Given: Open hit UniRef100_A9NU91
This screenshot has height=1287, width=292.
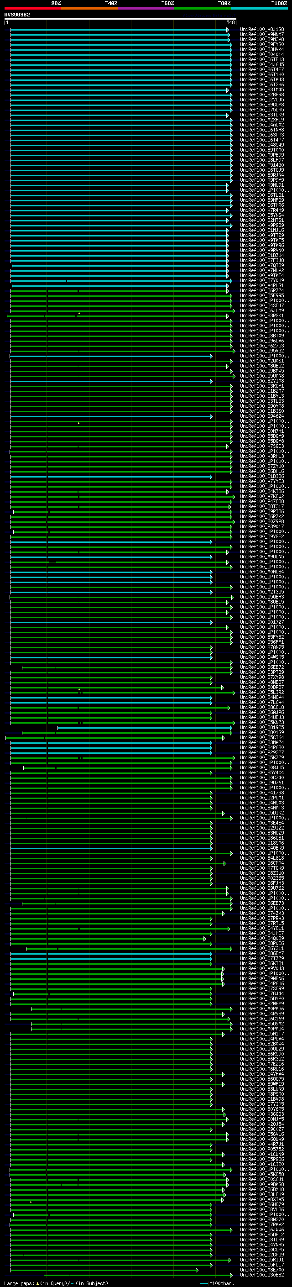Looking at the screenshot, I should (262, 185).
